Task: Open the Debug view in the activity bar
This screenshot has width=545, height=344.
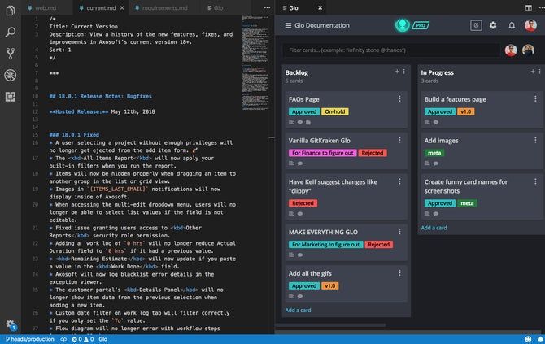Action: [x=10, y=75]
